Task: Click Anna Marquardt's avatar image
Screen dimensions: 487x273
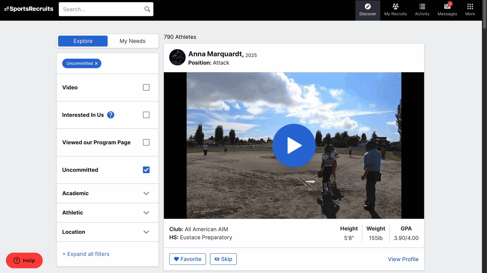Action: (177, 57)
